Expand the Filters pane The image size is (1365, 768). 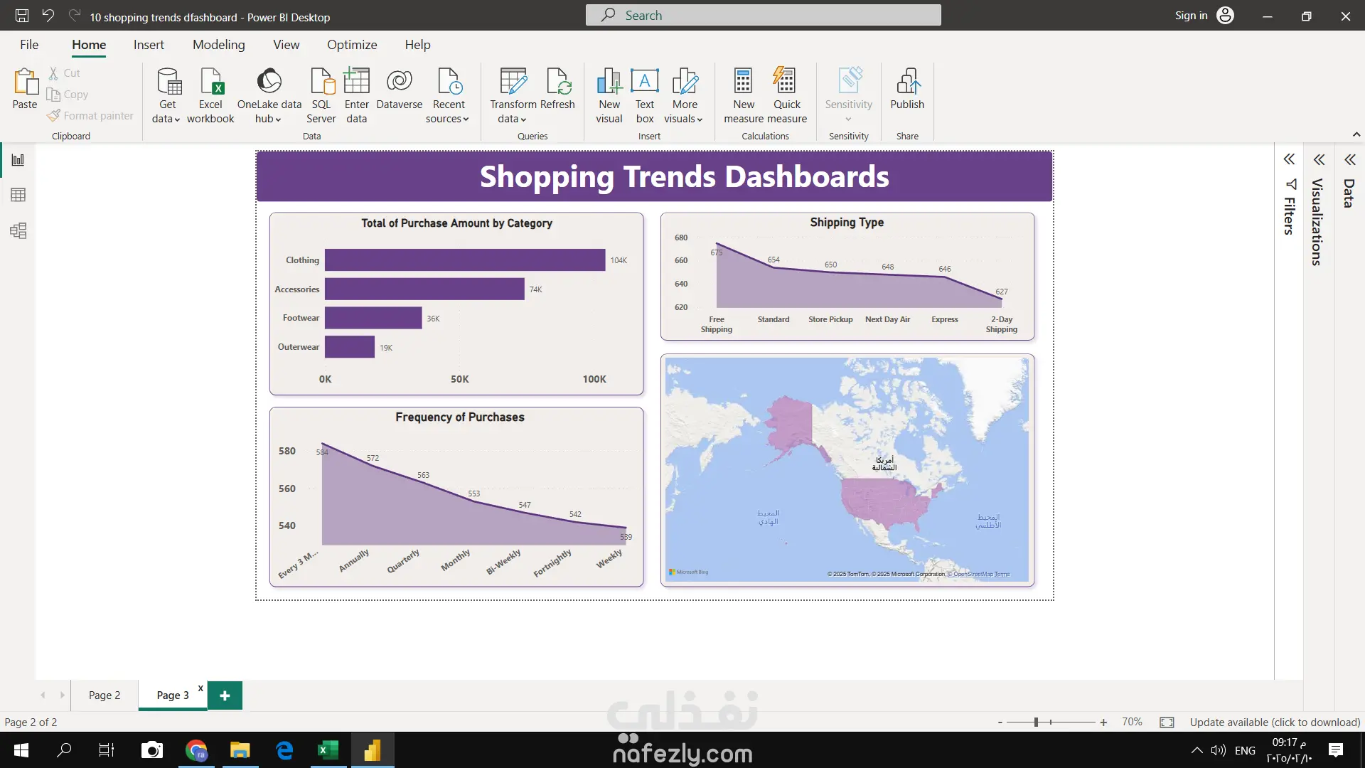click(1289, 159)
